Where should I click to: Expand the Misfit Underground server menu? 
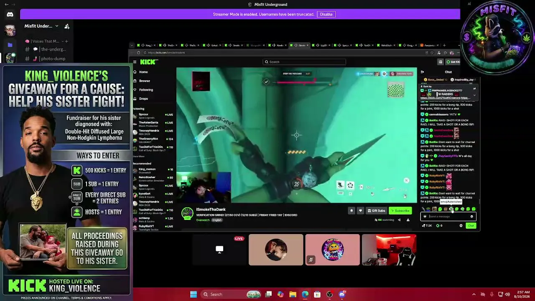point(57,26)
